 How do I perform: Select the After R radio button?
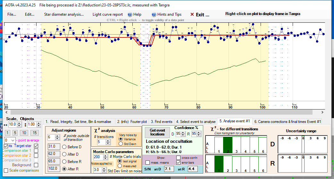tap(64, 169)
